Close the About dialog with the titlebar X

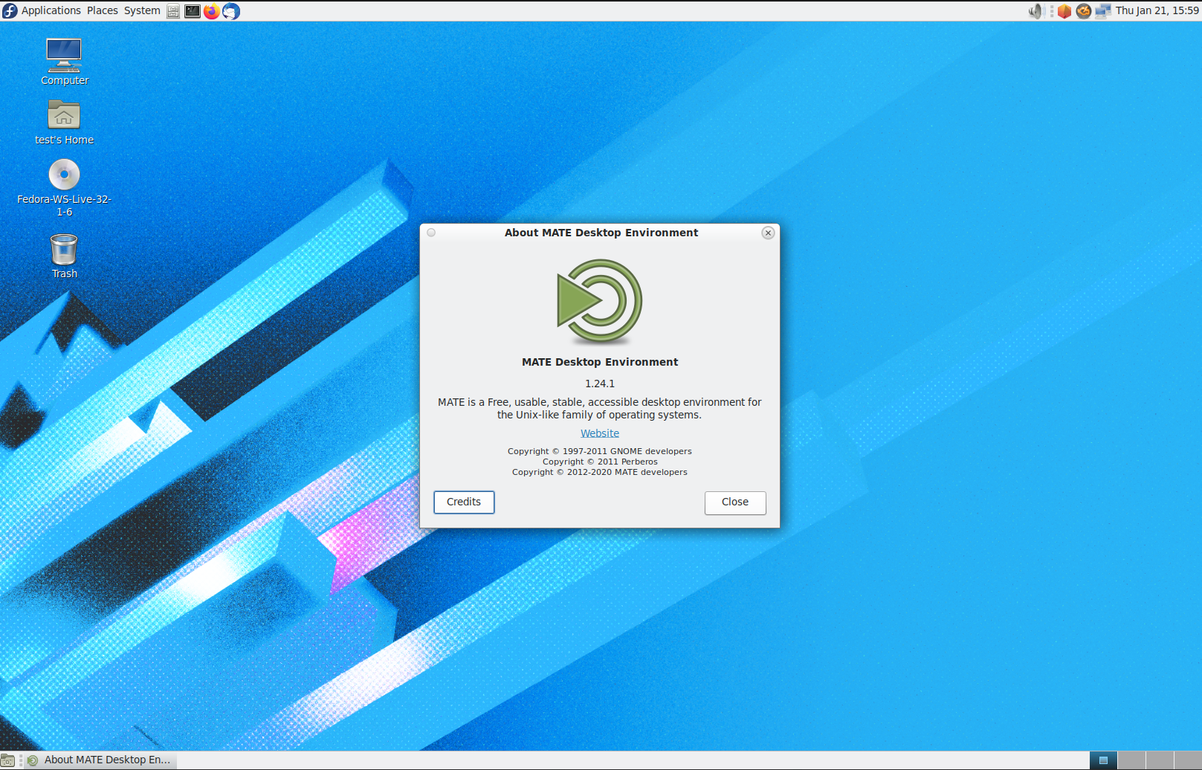click(x=768, y=233)
